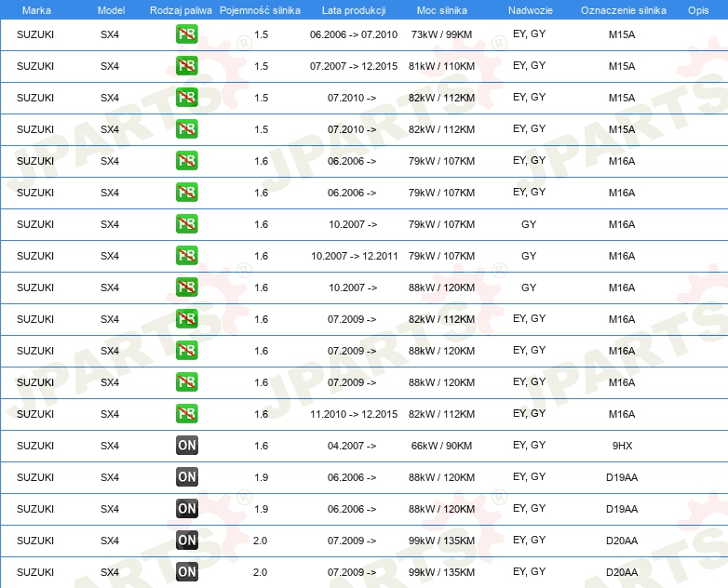728x588 pixels.
Task: Click the power value 81kW / 110KM
Action: click(x=441, y=66)
